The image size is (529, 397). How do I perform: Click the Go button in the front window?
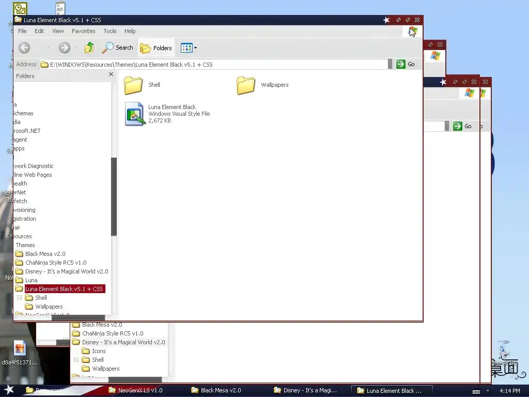pyautogui.click(x=406, y=64)
